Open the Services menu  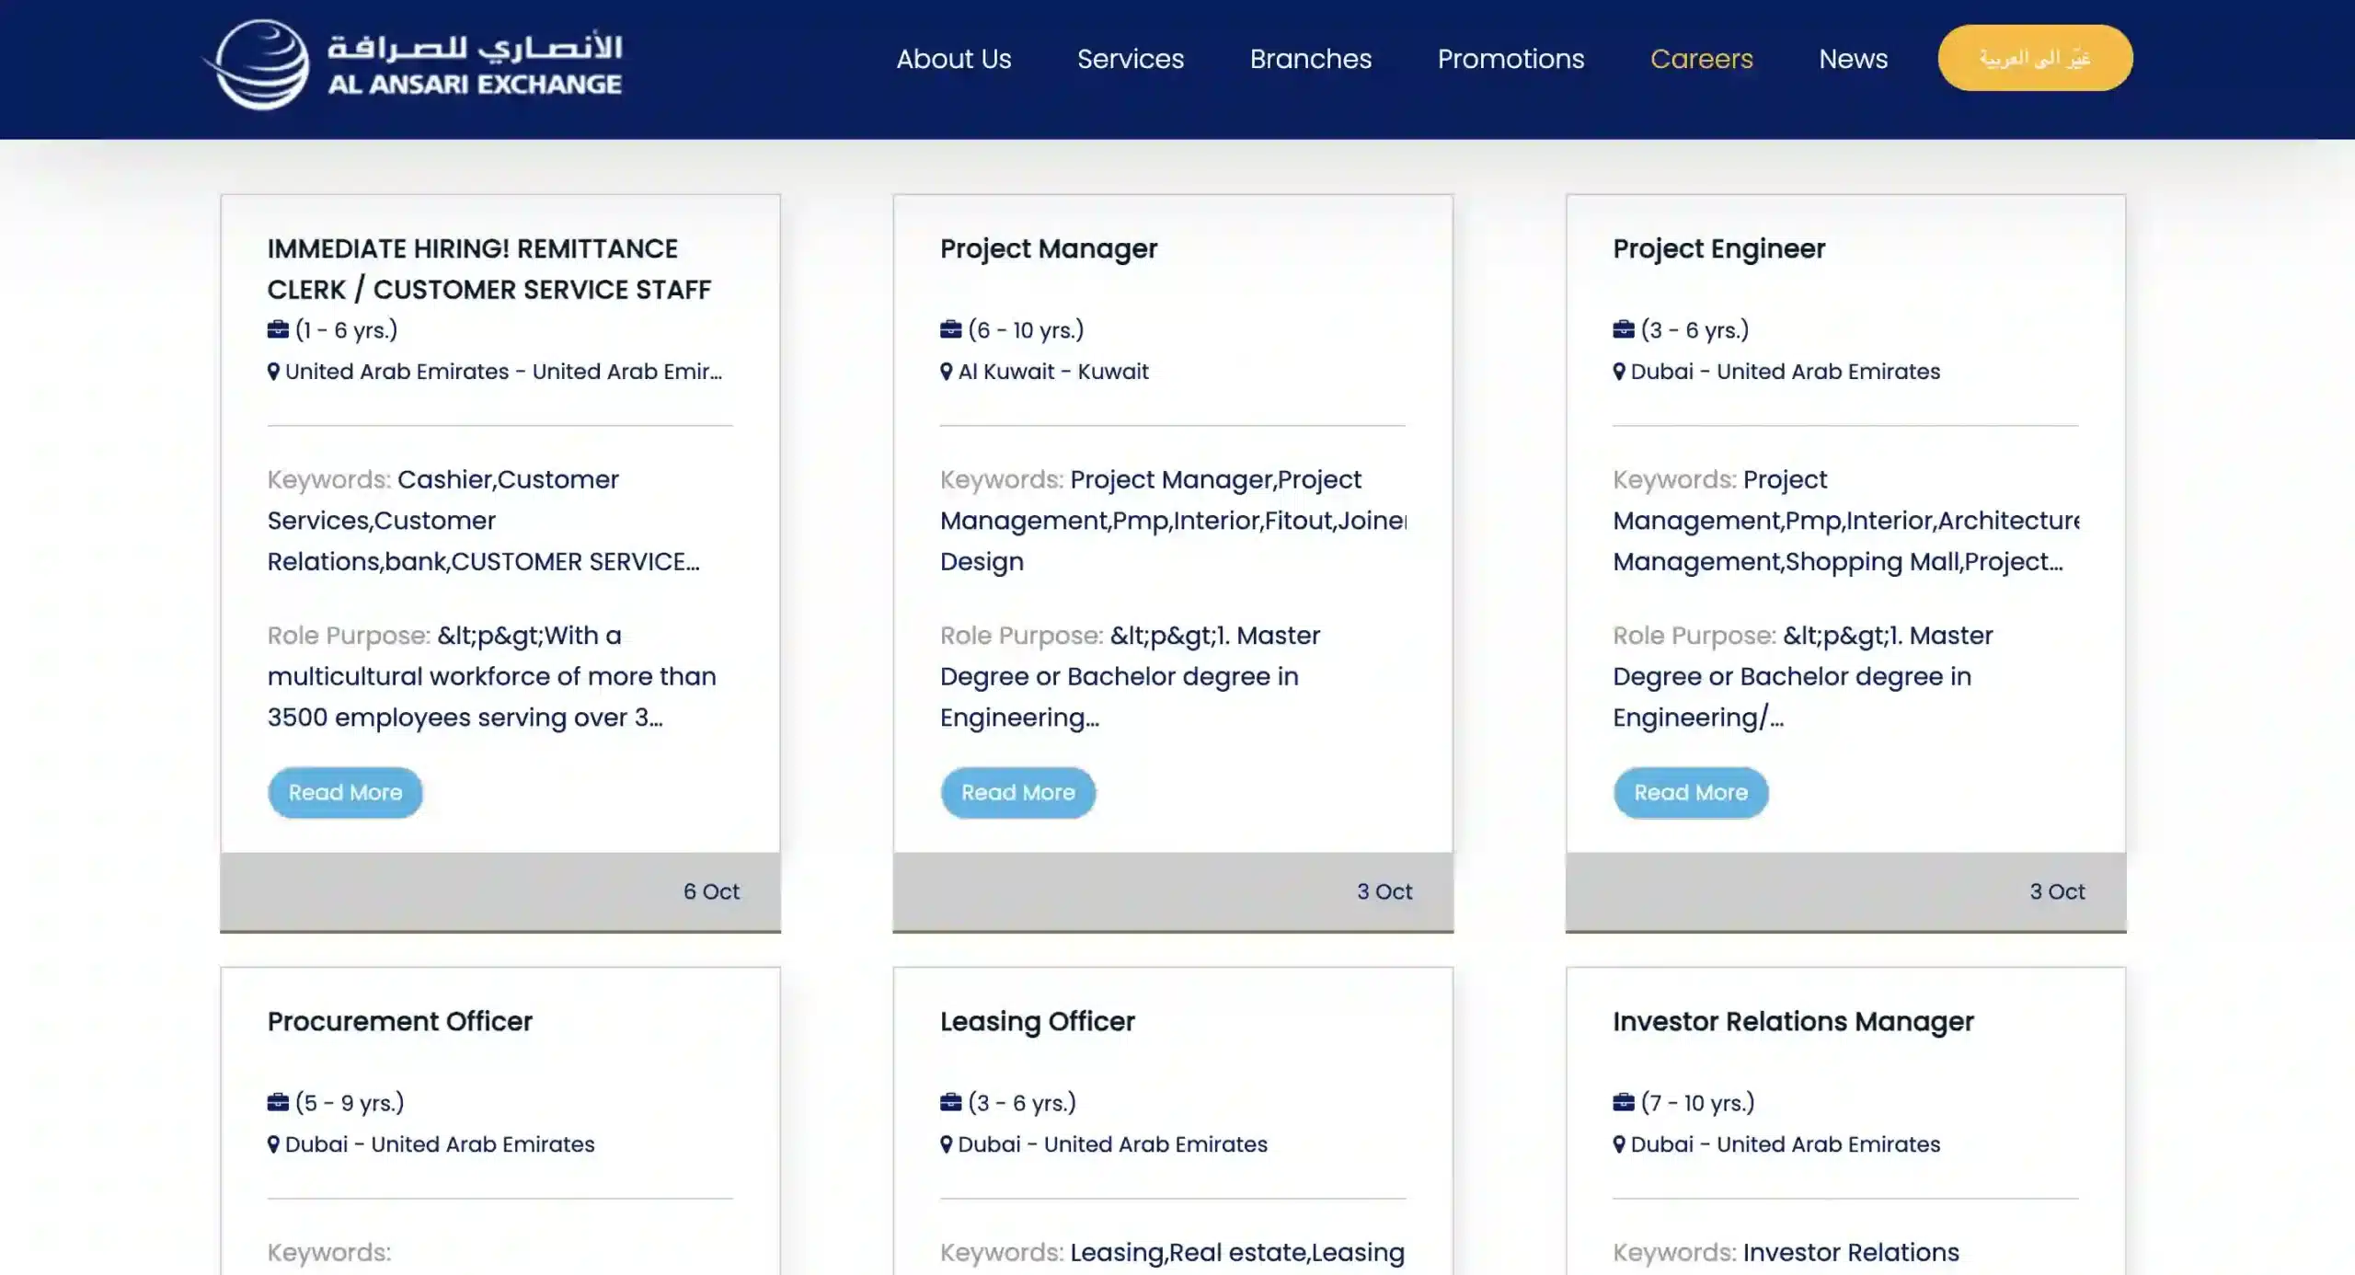pyautogui.click(x=1130, y=59)
